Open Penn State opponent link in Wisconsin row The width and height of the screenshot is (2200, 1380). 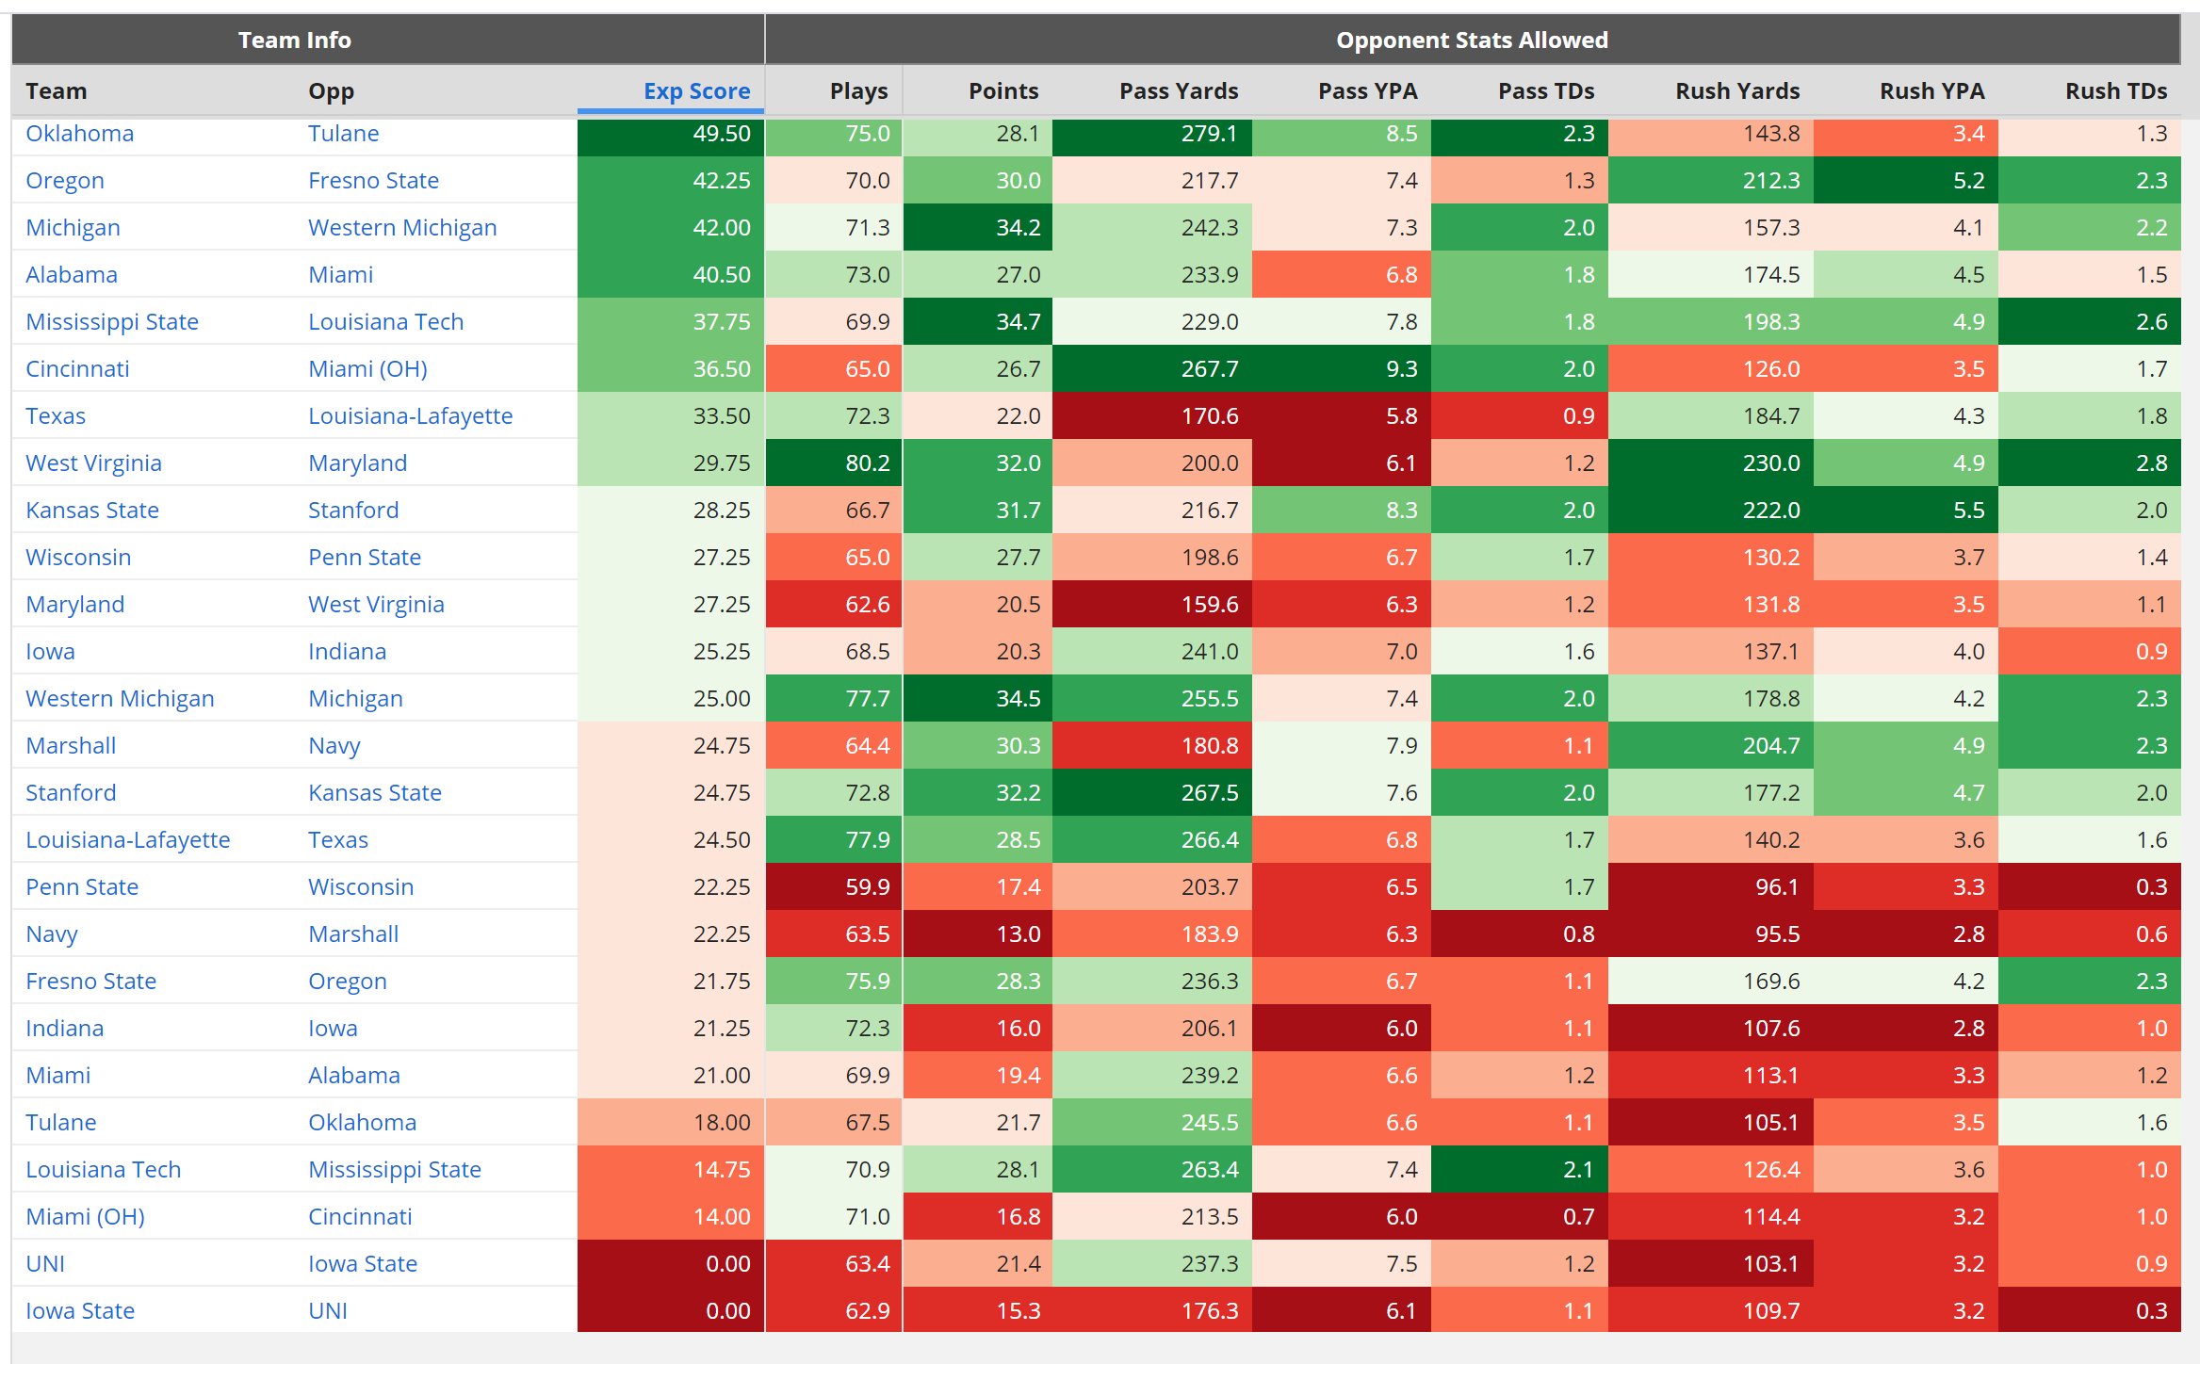click(365, 557)
